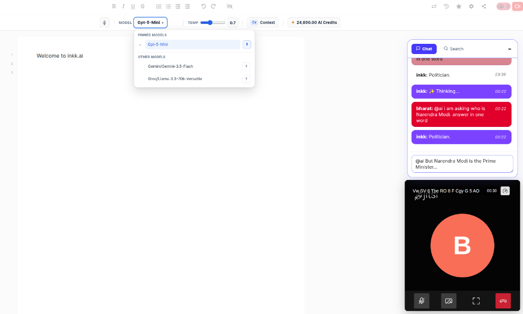The height and width of the screenshot is (314, 523).
Task: Switch to the Chat tab
Action: point(424,48)
